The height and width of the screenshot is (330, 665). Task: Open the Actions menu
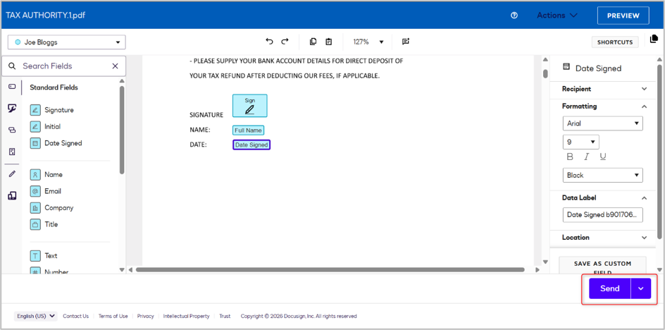click(557, 16)
